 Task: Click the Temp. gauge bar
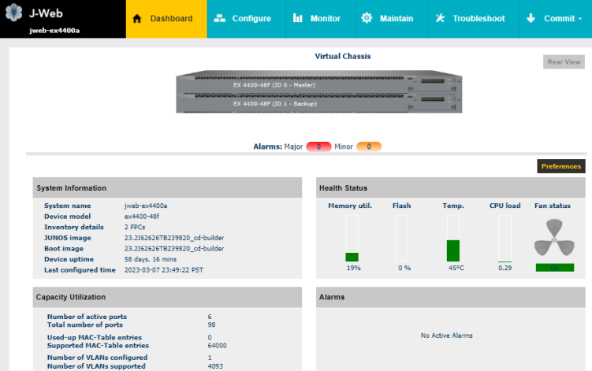pos(452,238)
